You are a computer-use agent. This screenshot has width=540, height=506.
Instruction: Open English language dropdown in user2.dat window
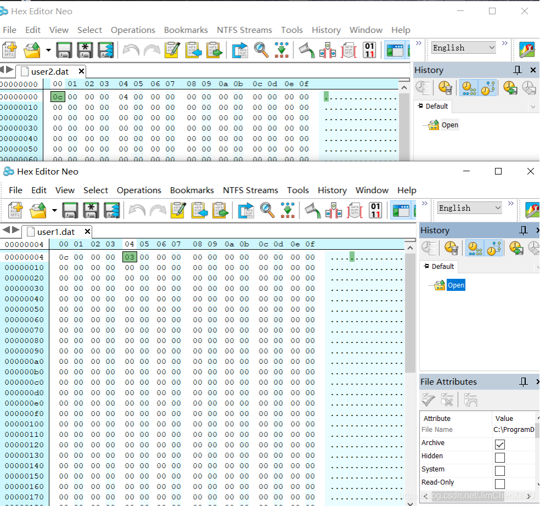464,48
